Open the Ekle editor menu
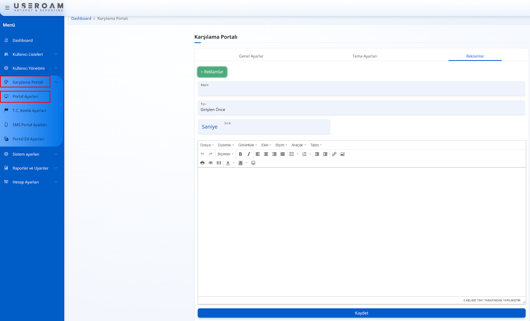 tap(266, 145)
